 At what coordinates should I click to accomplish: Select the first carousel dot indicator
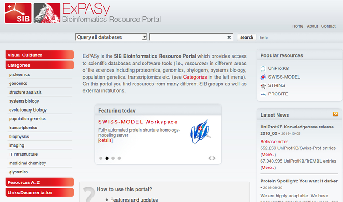point(101,158)
